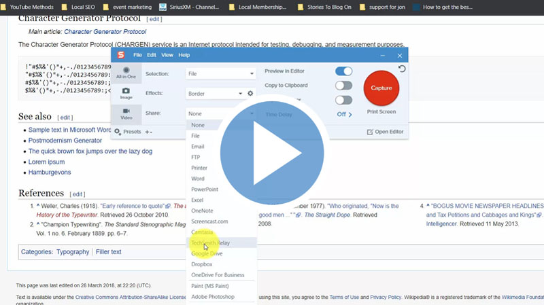Click the Open Editor button
Screen dimensions: 544x305
coord(385,132)
